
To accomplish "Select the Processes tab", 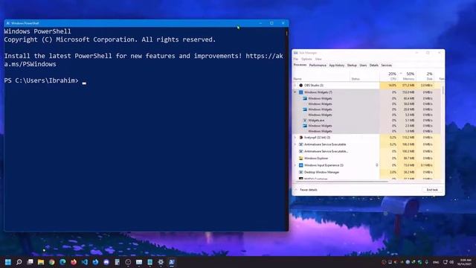I will [300, 65].
